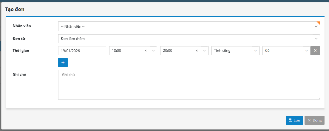This screenshot has height=131, width=329.
Task: Focus the Ghi chú notes text area
Action: coord(189,85)
